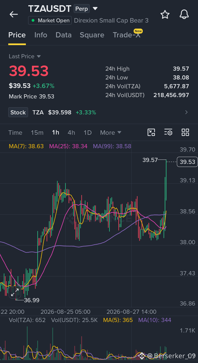Tap the Mark Price 39.53 text
The height and width of the screenshot is (363, 198).
pos(31,97)
